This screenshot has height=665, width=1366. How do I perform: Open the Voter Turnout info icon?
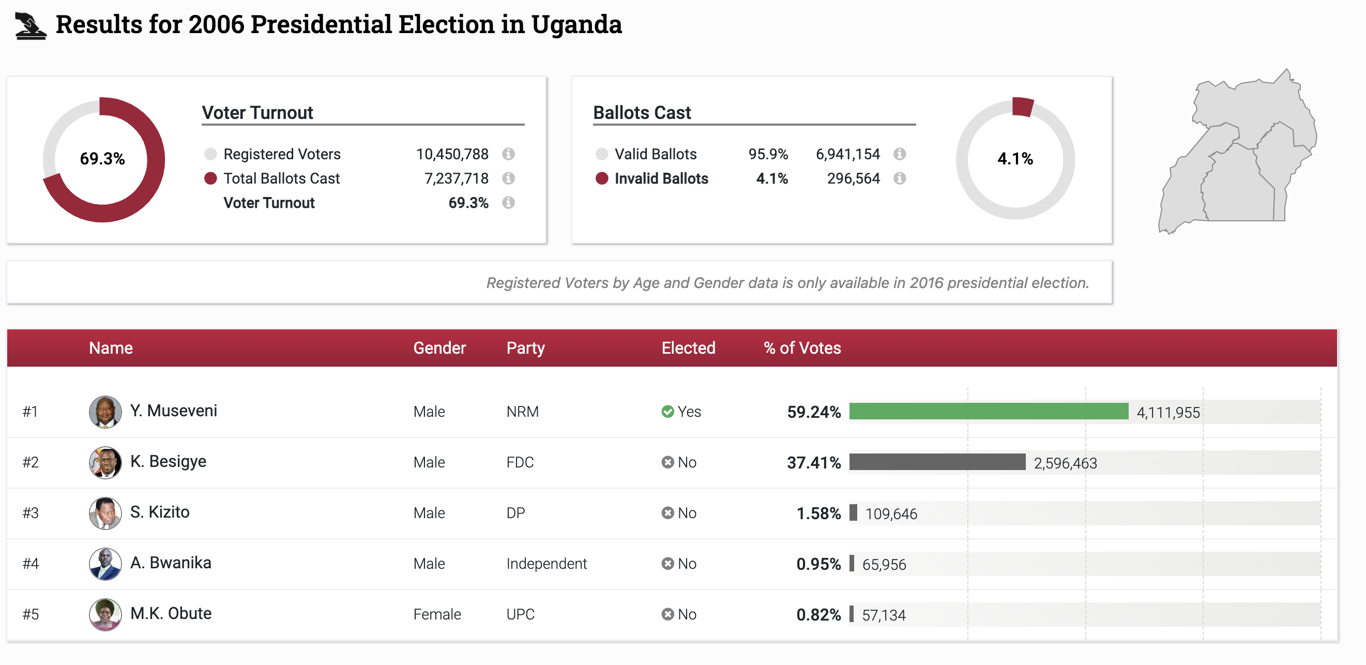pyautogui.click(x=510, y=203)
